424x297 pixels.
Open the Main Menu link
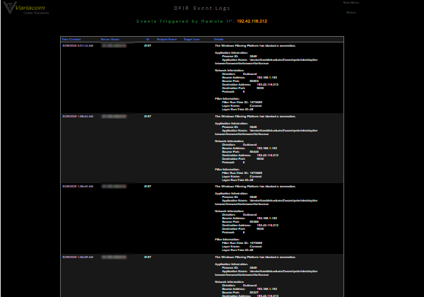(351, 3)
